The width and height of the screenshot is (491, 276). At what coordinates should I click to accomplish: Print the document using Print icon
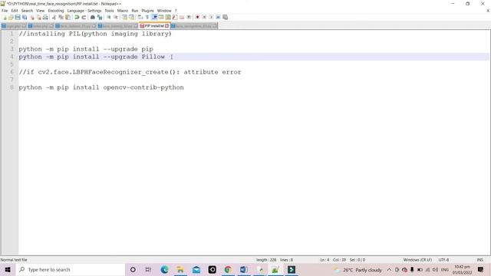(45, 17)
